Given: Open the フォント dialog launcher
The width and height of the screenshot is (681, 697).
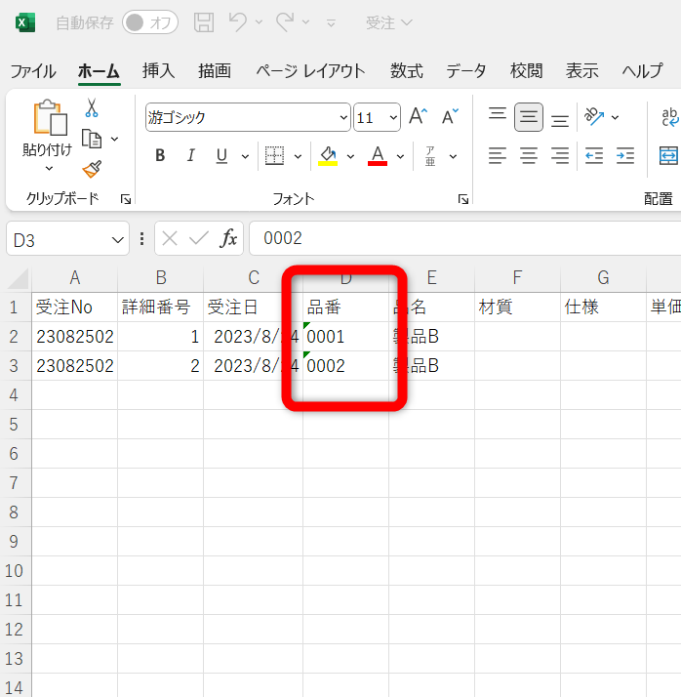Looking at the screenshot, I should pyautogui.click(x=462, y=199).
